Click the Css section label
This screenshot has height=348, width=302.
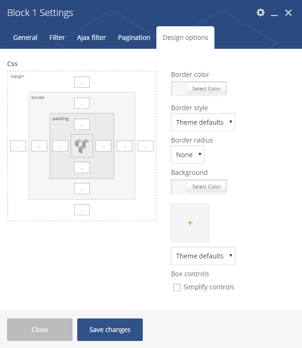(12, 64)
